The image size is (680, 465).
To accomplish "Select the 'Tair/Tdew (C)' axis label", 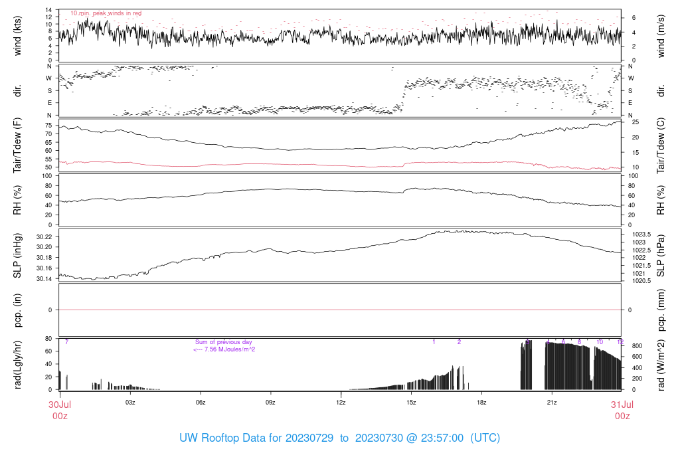I will pyautogui.click(x=661, y=145).
